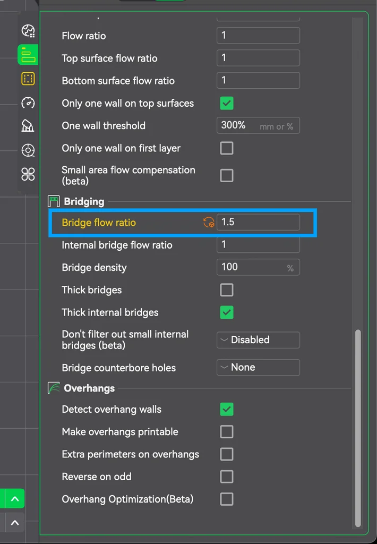Disable Only one wall on top surfaces
Screen dimensions: 377x544
click(227, 103)
